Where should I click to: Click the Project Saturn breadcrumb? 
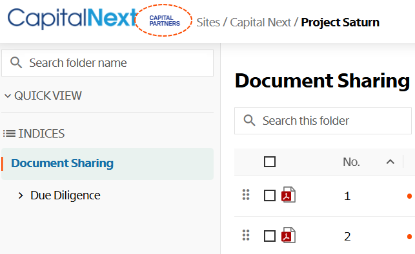click(340, 23)
